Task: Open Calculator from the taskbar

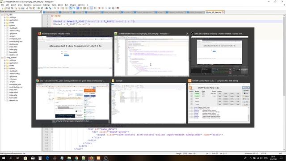Action: click(x=40, y=158)
